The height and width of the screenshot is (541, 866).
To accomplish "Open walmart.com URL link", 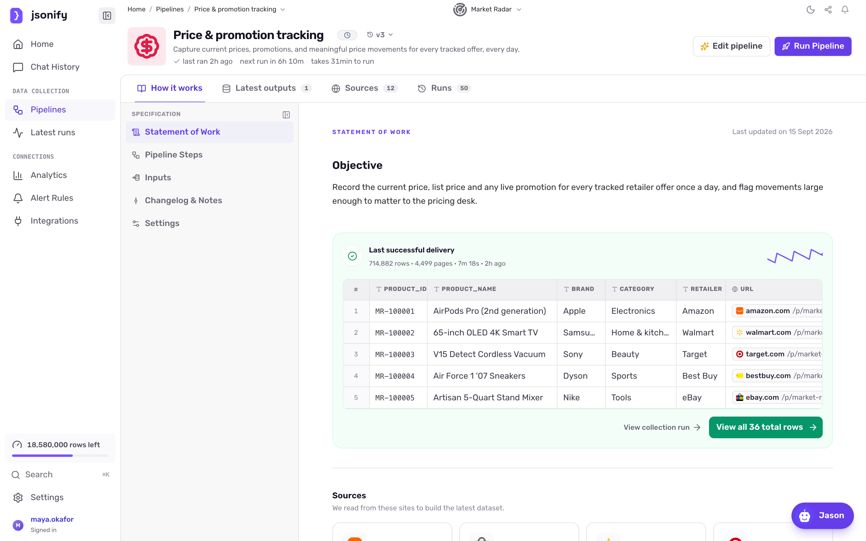I will (x=777, y=333).
